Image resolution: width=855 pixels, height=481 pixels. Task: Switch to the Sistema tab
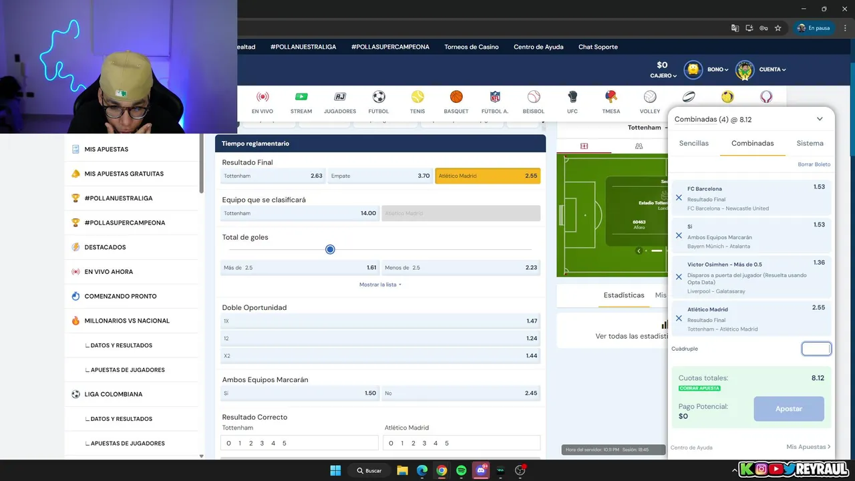pos(810,143)
